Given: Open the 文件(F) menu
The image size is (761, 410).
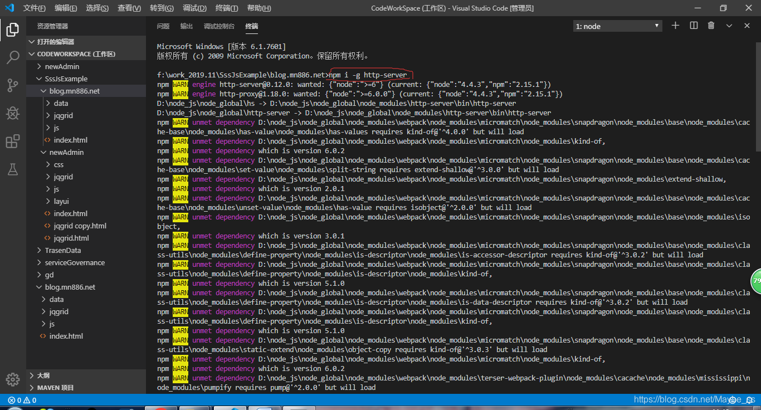Looking at the screenshot, I should (35, 8).
